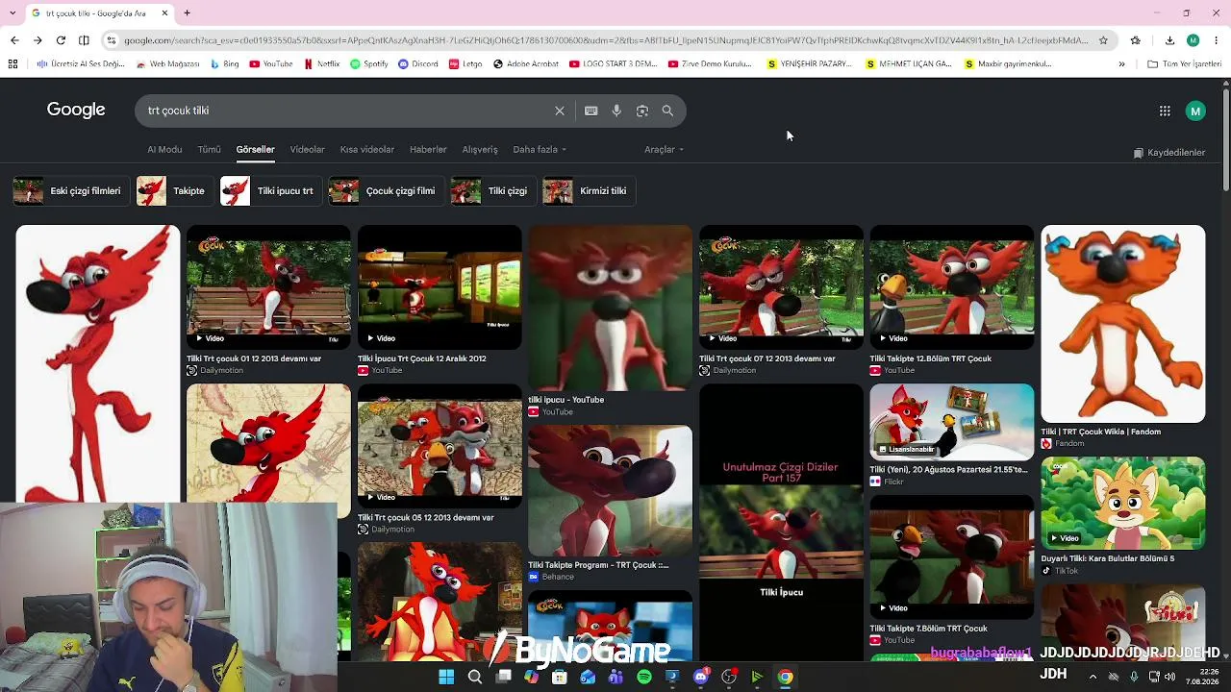Open the Spotify bookmark
This screenshot has height=692, width=1231.
pyautogui.click(x=369, y=64)
